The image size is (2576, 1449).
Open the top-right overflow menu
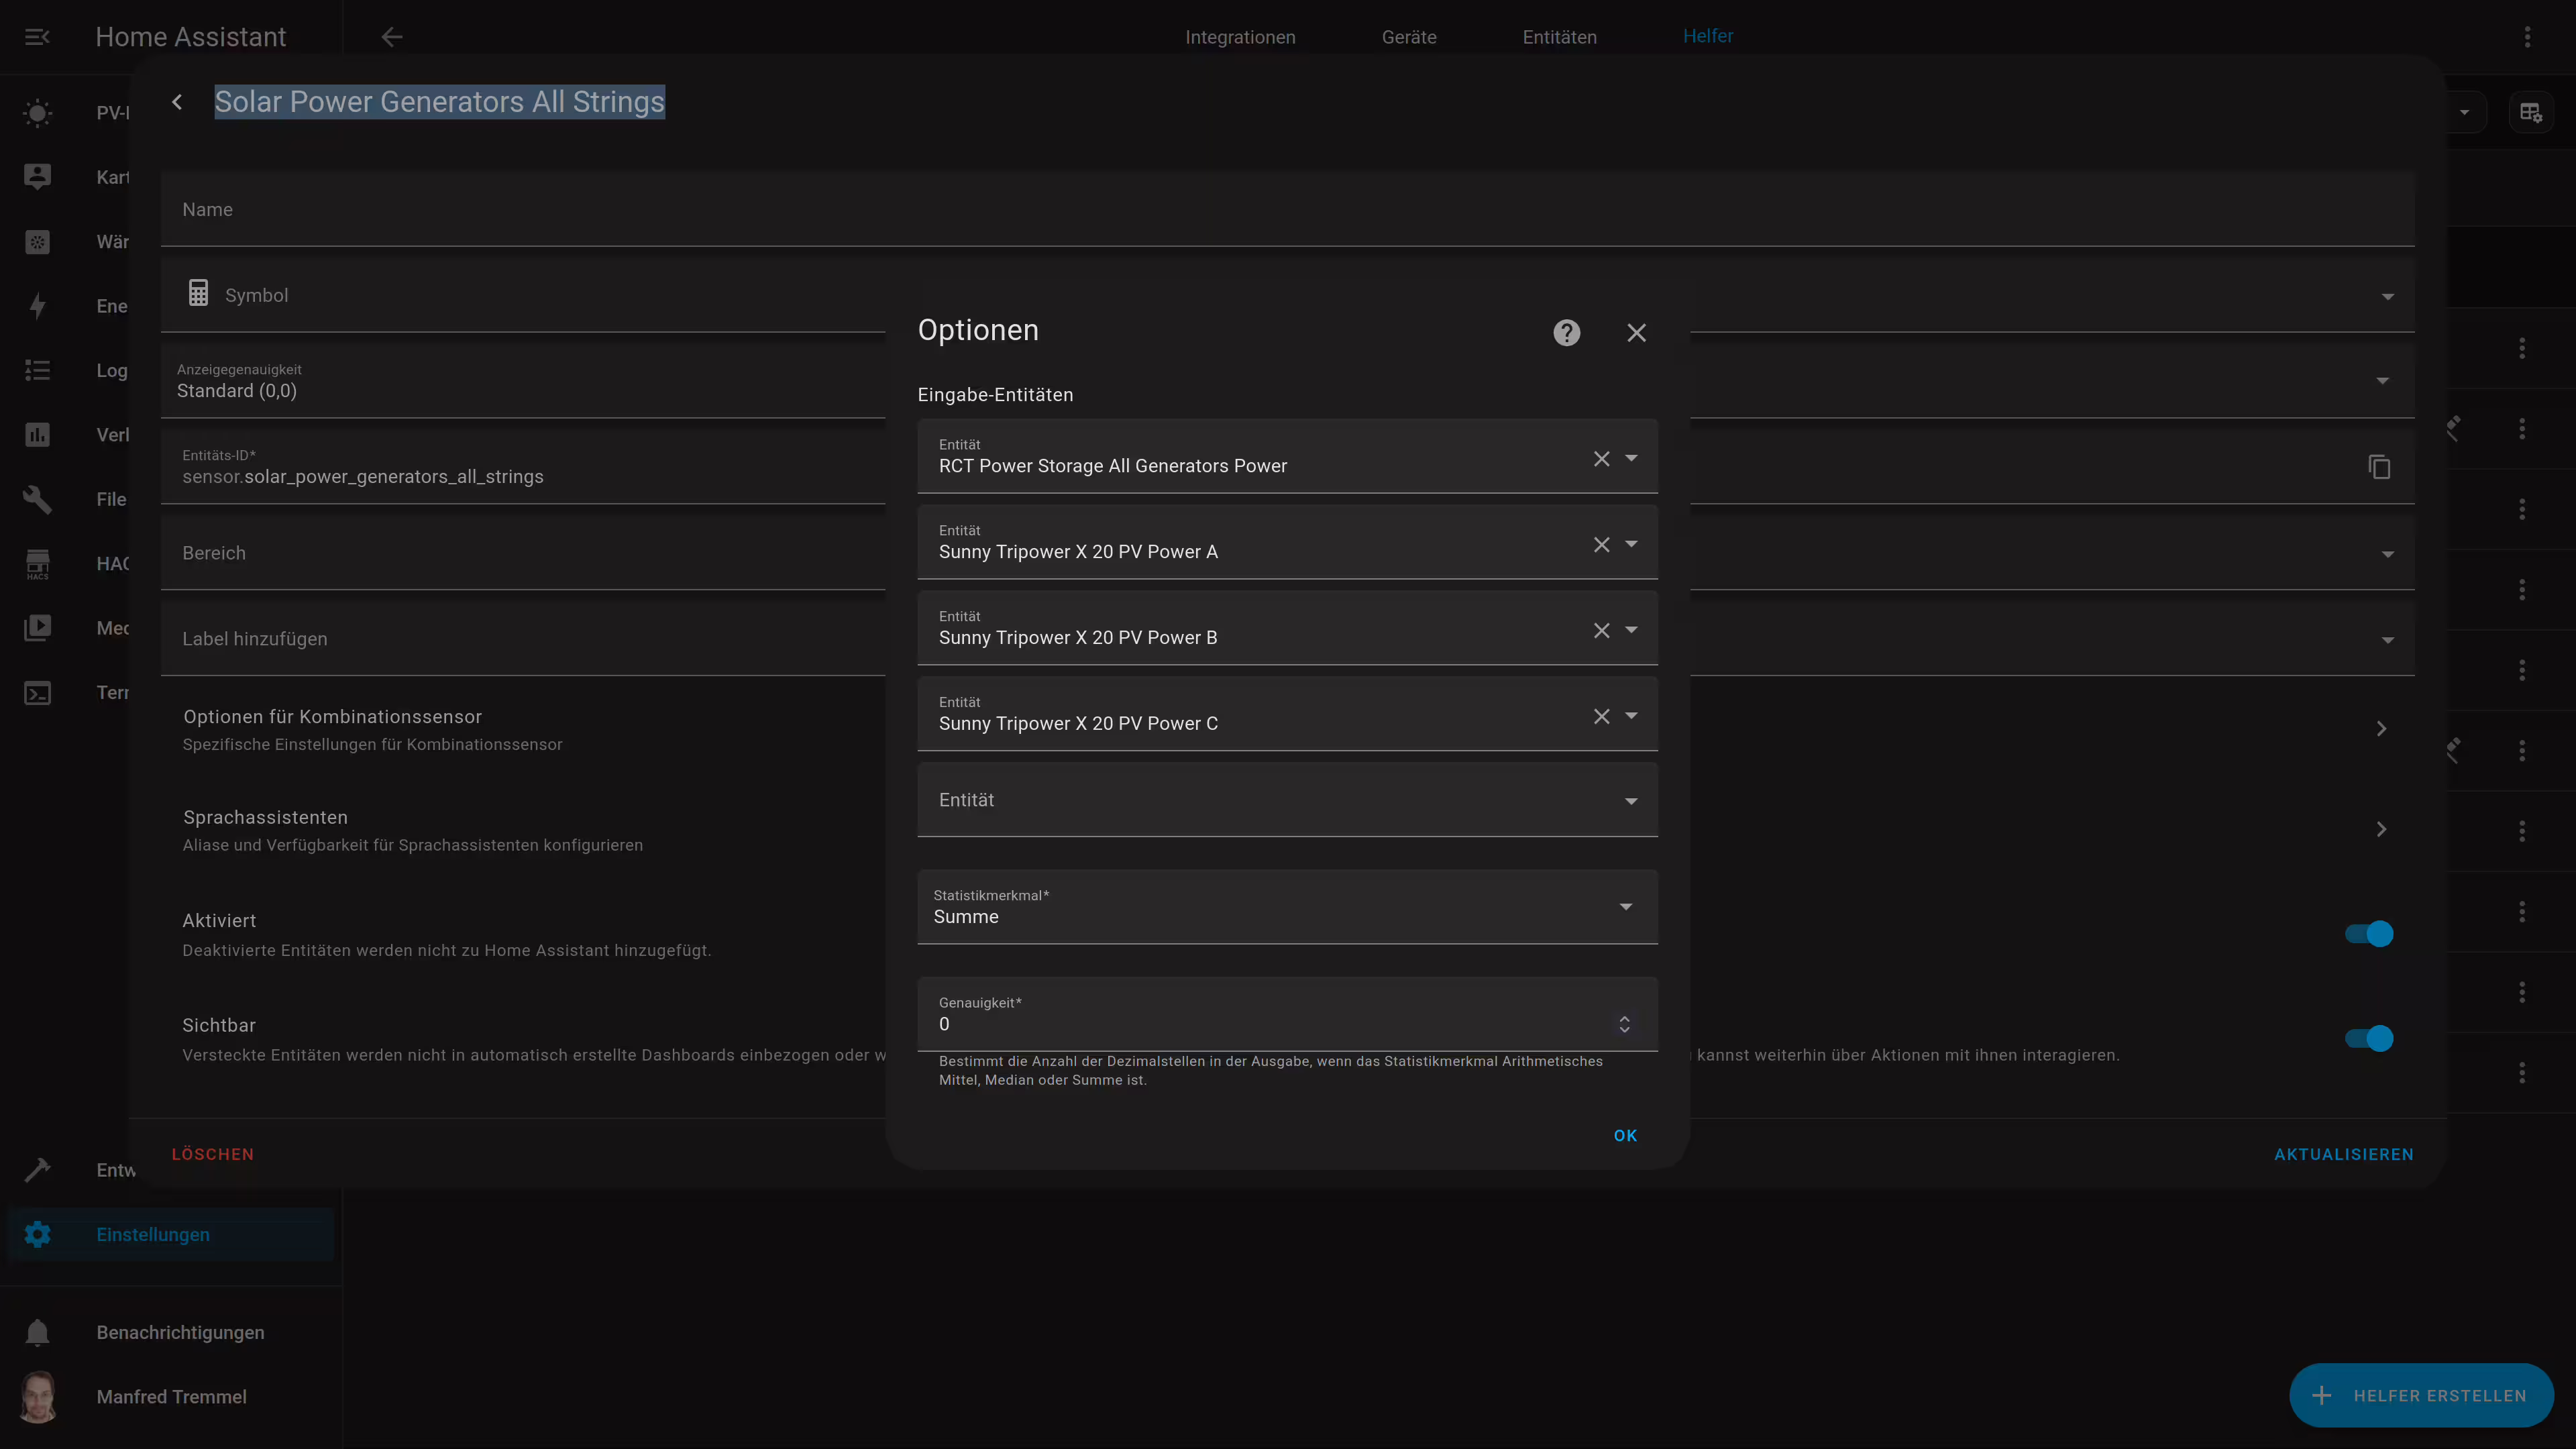pyautogui.click(x=2527, y=37)
